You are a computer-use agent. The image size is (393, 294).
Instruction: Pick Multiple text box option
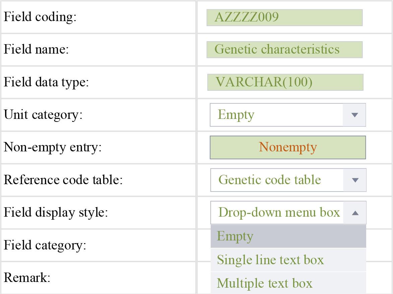coord(288,283)
